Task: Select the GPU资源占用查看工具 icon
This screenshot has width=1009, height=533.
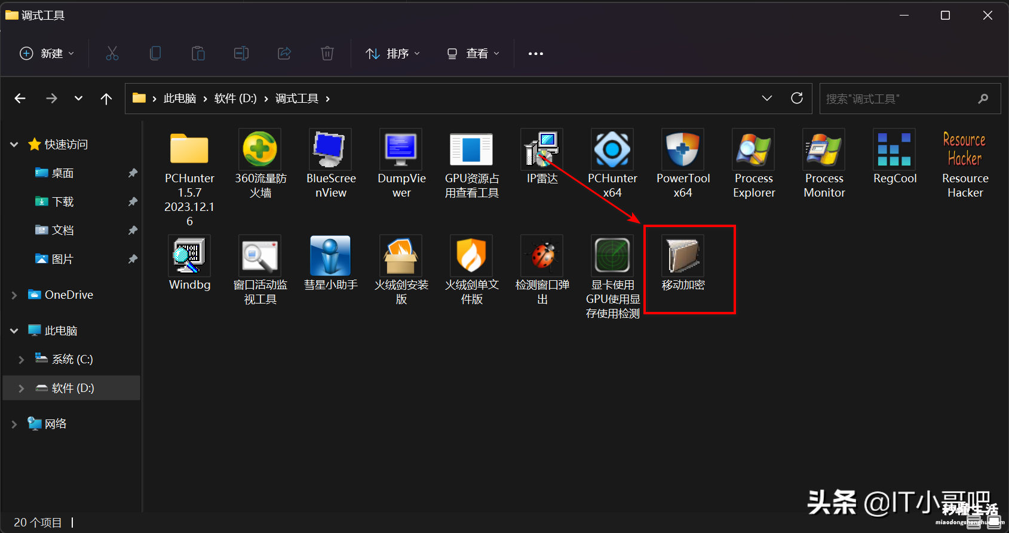Action: (471, 149)
